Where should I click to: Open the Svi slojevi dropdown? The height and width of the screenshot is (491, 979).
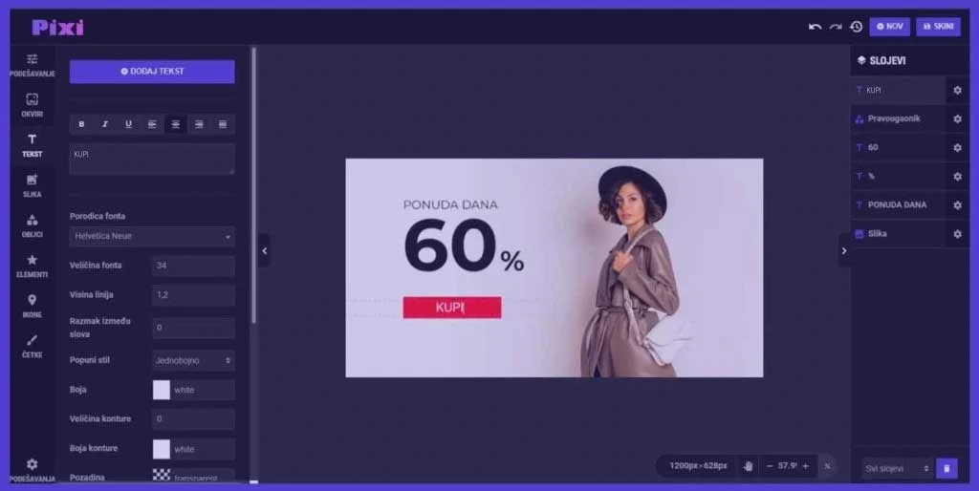[897, 468]
